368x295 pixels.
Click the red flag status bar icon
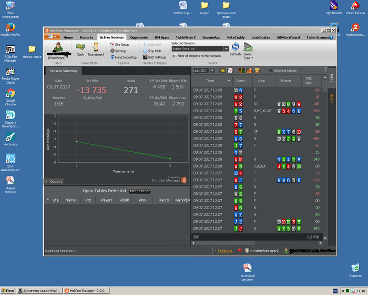click(x=240, y=250)
